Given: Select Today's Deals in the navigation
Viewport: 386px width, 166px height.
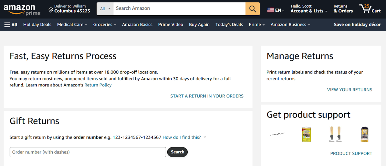Looking at the screenshot, I should point(229,25).
